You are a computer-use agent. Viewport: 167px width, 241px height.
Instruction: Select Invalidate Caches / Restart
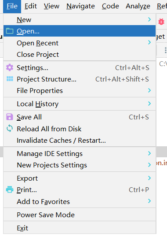point(80,141)
